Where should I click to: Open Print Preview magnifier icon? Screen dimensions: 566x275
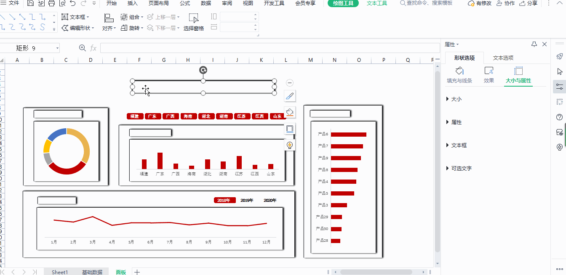[x=62, y=3]
